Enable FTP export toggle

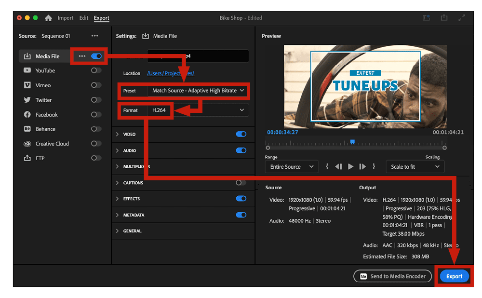click(96, 158)
